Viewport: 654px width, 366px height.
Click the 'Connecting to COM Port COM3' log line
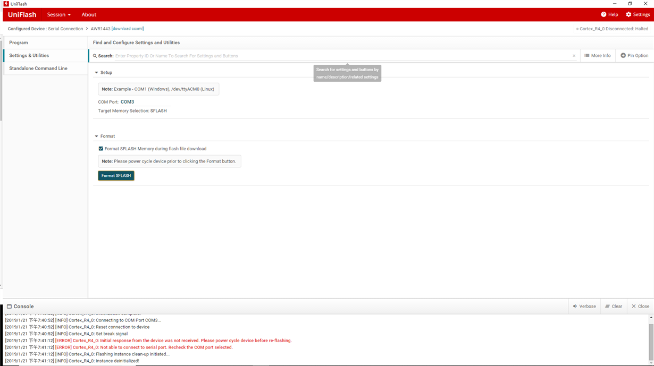point(83,320)
